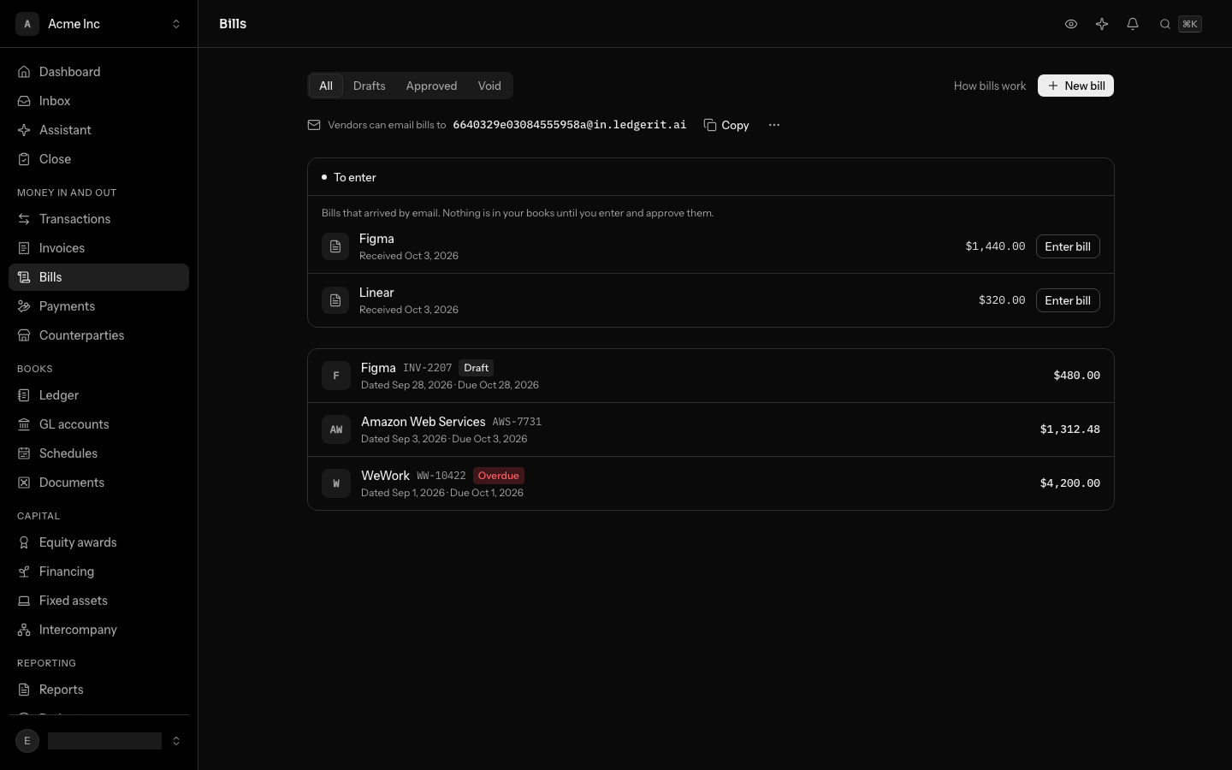This screenshot has height=770, width=1232.
Task: Open notifications bell icon
Action: click(1133, 24)
